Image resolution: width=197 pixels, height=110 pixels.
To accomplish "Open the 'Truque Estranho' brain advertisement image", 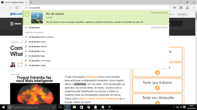I will point(35,93).
